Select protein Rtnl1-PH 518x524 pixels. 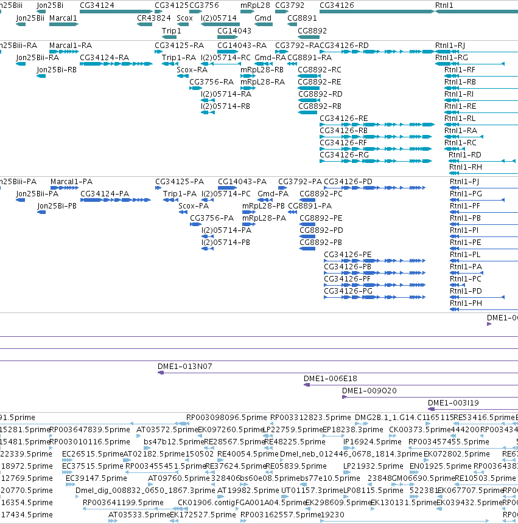coord(466,303)
